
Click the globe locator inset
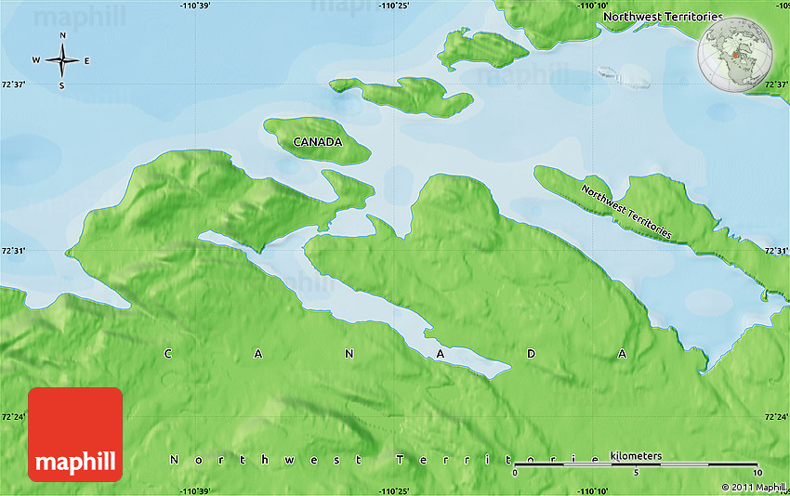coord(735,51)
